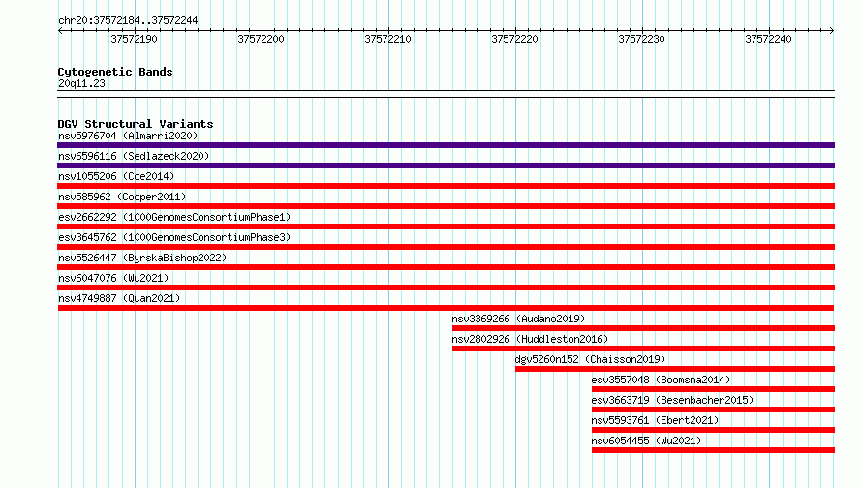
Task: Click the red bar under nsv5593761
Action: tap(713, 430)
